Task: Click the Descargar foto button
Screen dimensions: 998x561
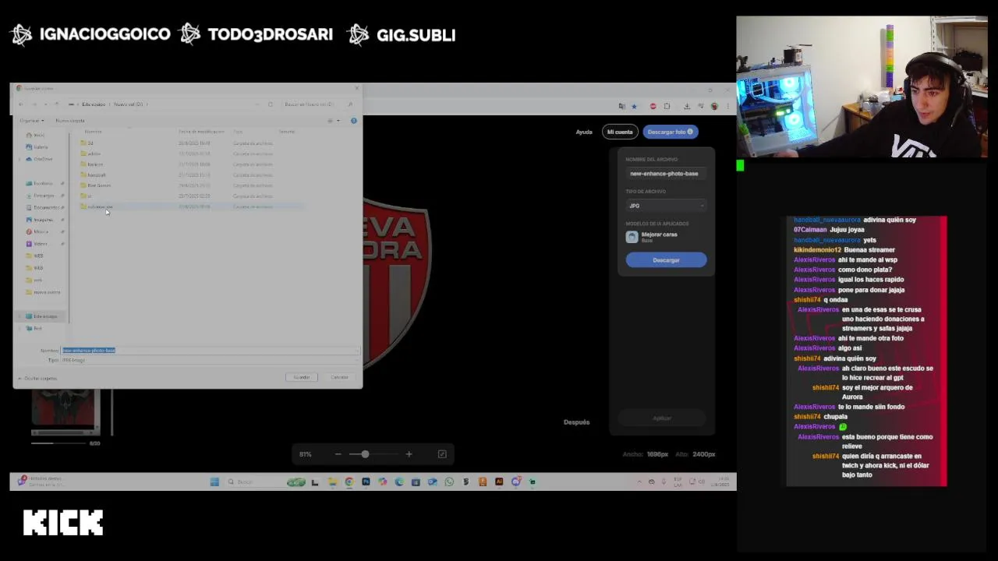Action: [670, 132]
